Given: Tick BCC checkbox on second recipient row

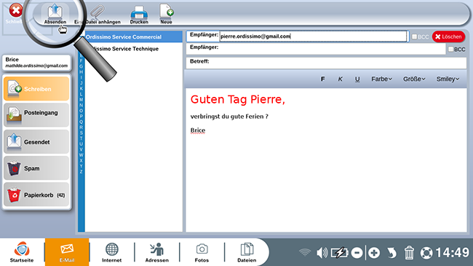Looking at the screenshot, I should pyautogui.click(x=450, y=49).
